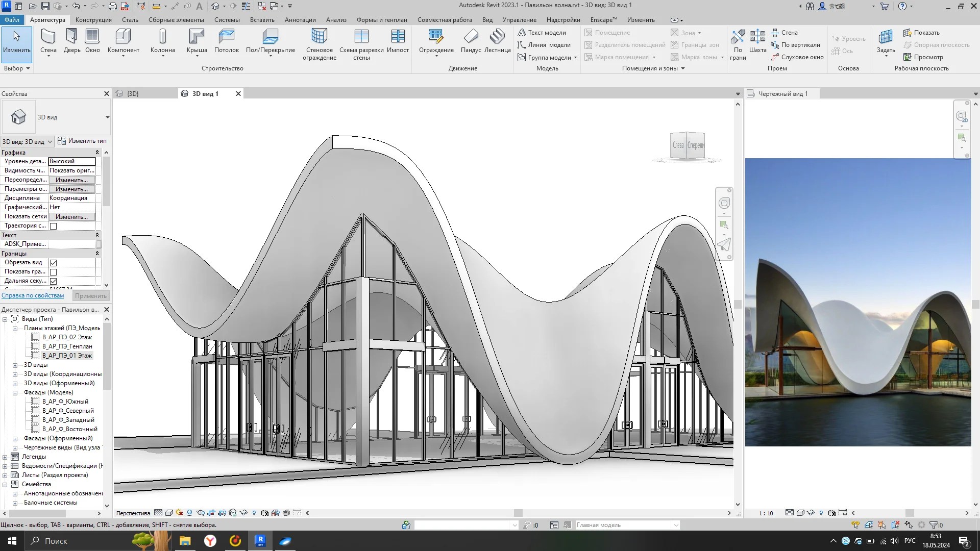Click the view's horizontal scrollbar thumb
980x551 pixels.
tap(518, 513)
